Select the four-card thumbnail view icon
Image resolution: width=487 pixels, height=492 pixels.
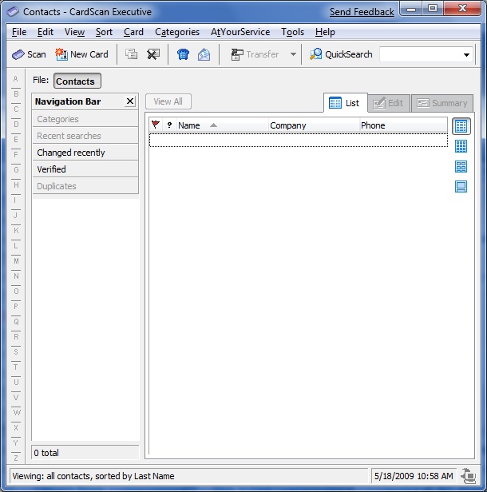tap(461, 166)
